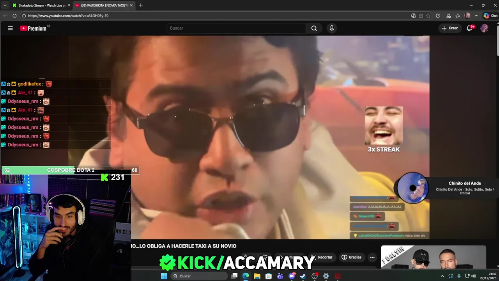
Task: Start voice search with the microphone icon
Action: pyautogui.click(x=332, y=28)
